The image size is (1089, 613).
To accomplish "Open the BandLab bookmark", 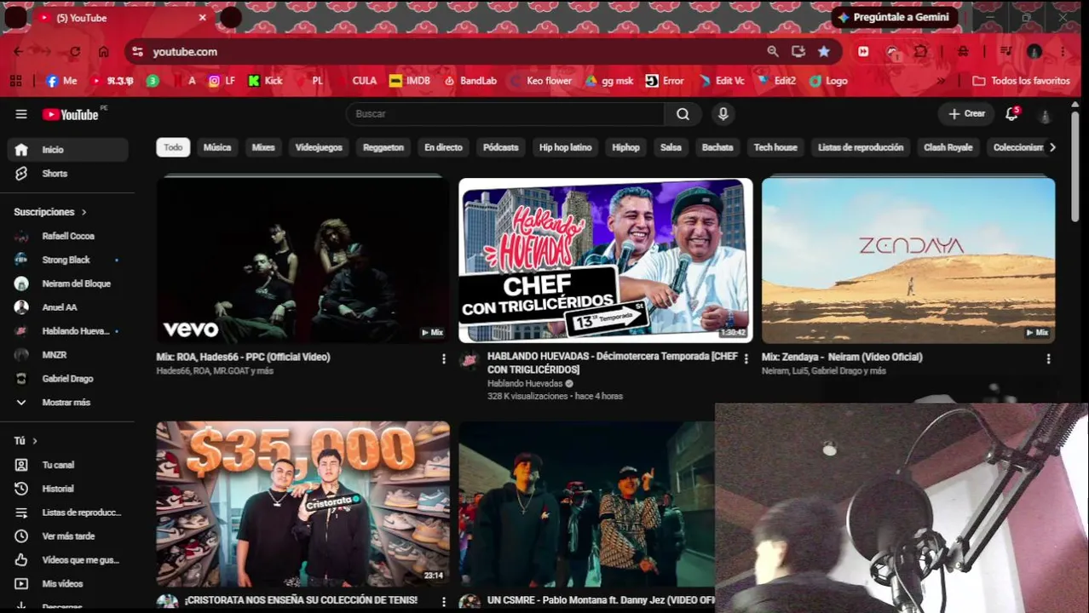I will click(470, 81).
